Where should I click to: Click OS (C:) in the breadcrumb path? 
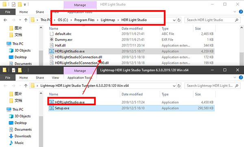pyautogui.click(x=63, y=20)
